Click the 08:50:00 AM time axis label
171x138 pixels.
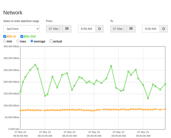(143, 136)
